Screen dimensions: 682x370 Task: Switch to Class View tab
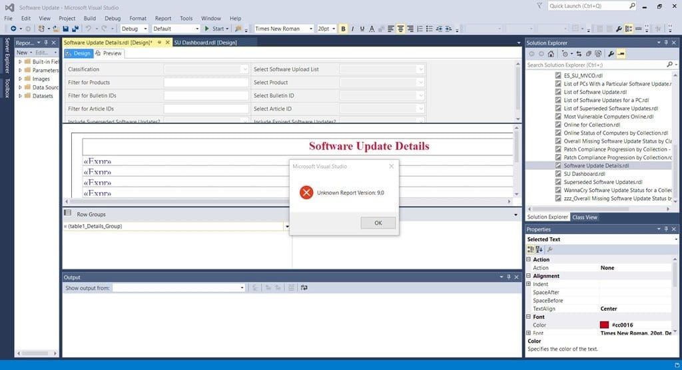point(585,217)
